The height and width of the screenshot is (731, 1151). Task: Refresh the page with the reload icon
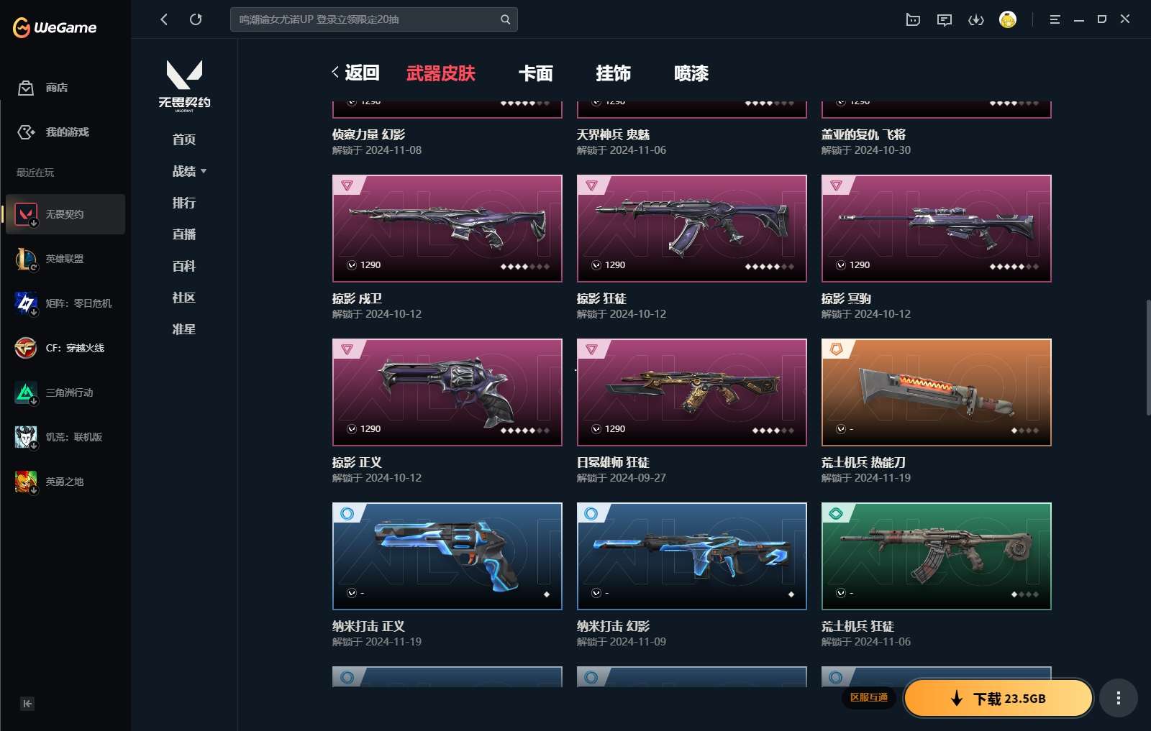click(196, 19)
